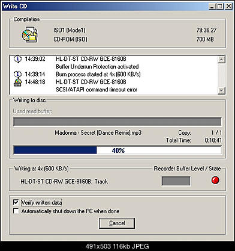The width and height of the screenshot is (235, 251).
Task: Click the error disc icon beside 14:48:18
Action: [17, 82]
